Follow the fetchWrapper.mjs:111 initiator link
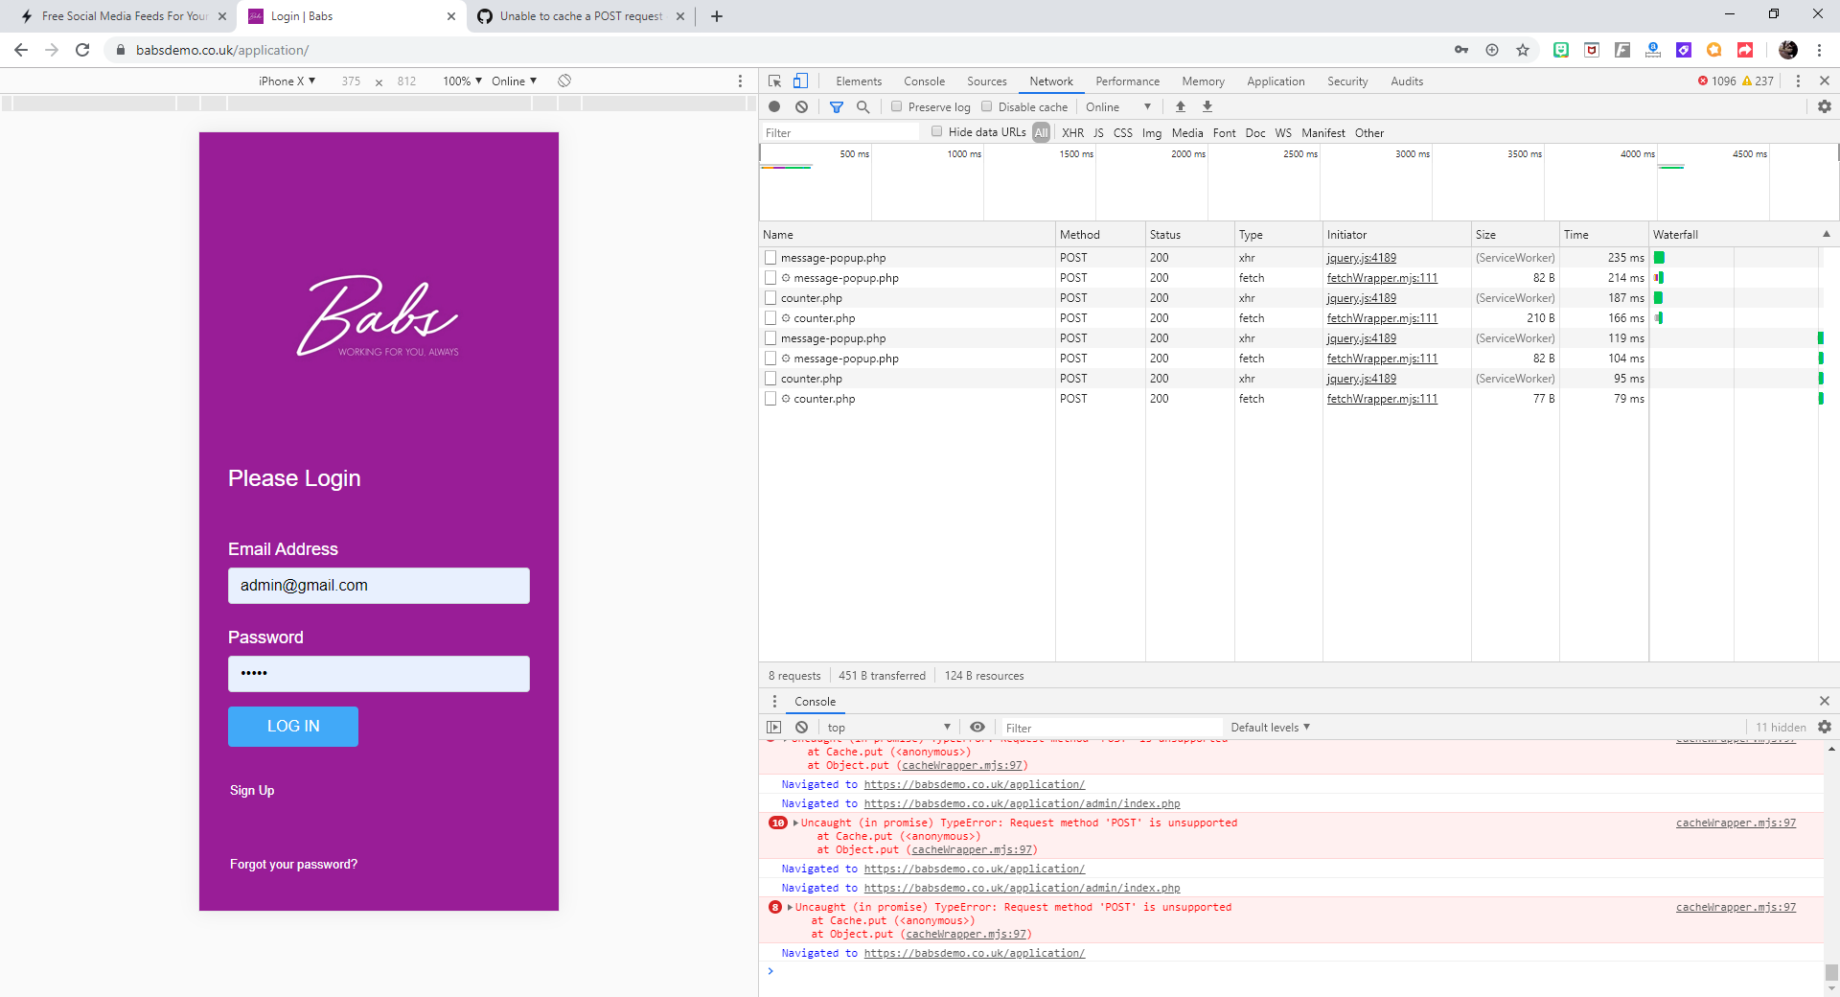The width and height of the screenshot is (1840, 997). pyautogui.click(x=1381, y=278)
